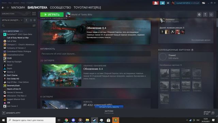
Task: Toggle the recent activity clock filter
Action: click(31, 20)
